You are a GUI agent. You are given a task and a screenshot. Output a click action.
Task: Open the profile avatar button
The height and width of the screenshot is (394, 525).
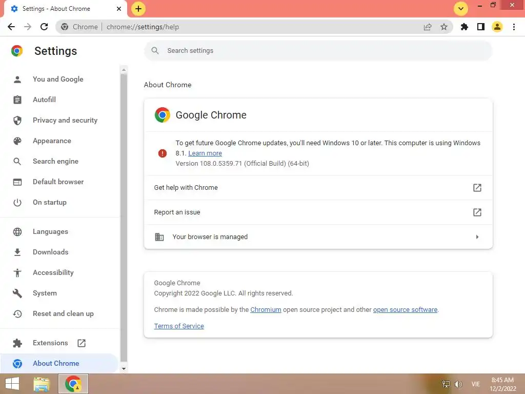(497, 27)
